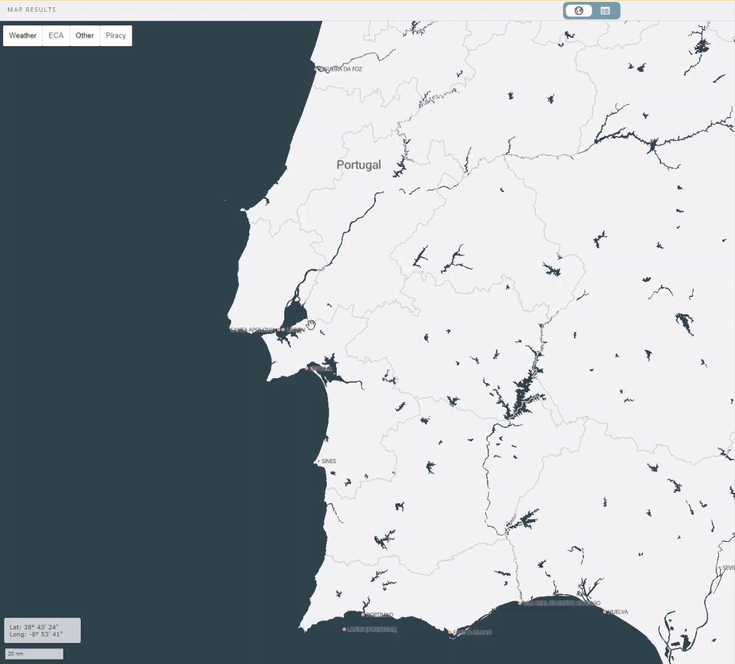Select the SANTA APOLONIA port marker

pyautogui.click(x=278, y=330)
